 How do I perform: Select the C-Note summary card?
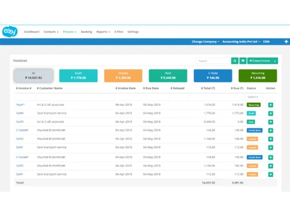pos(213,76)
